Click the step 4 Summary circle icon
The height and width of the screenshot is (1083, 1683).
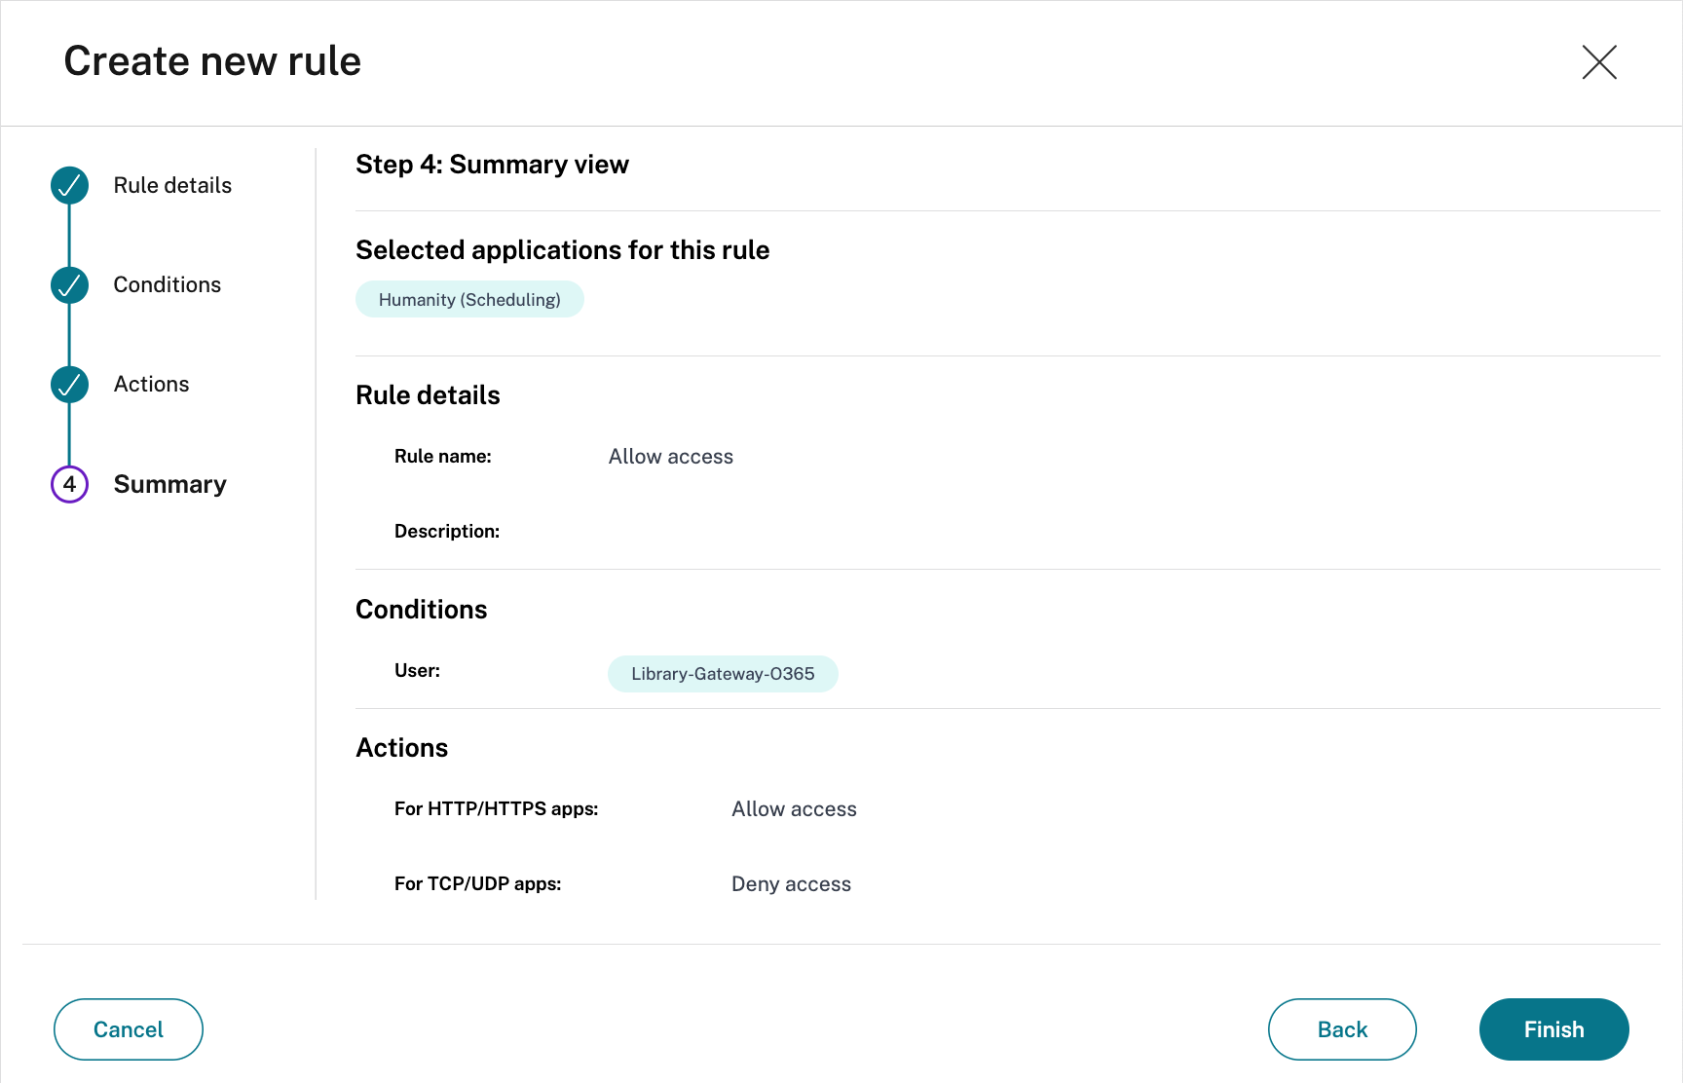[69, 484]
